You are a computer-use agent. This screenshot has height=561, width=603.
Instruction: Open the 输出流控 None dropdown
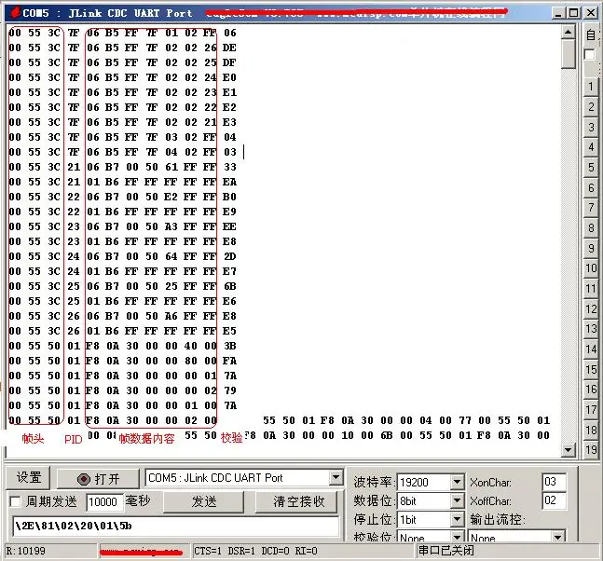[x=557, y=537]
